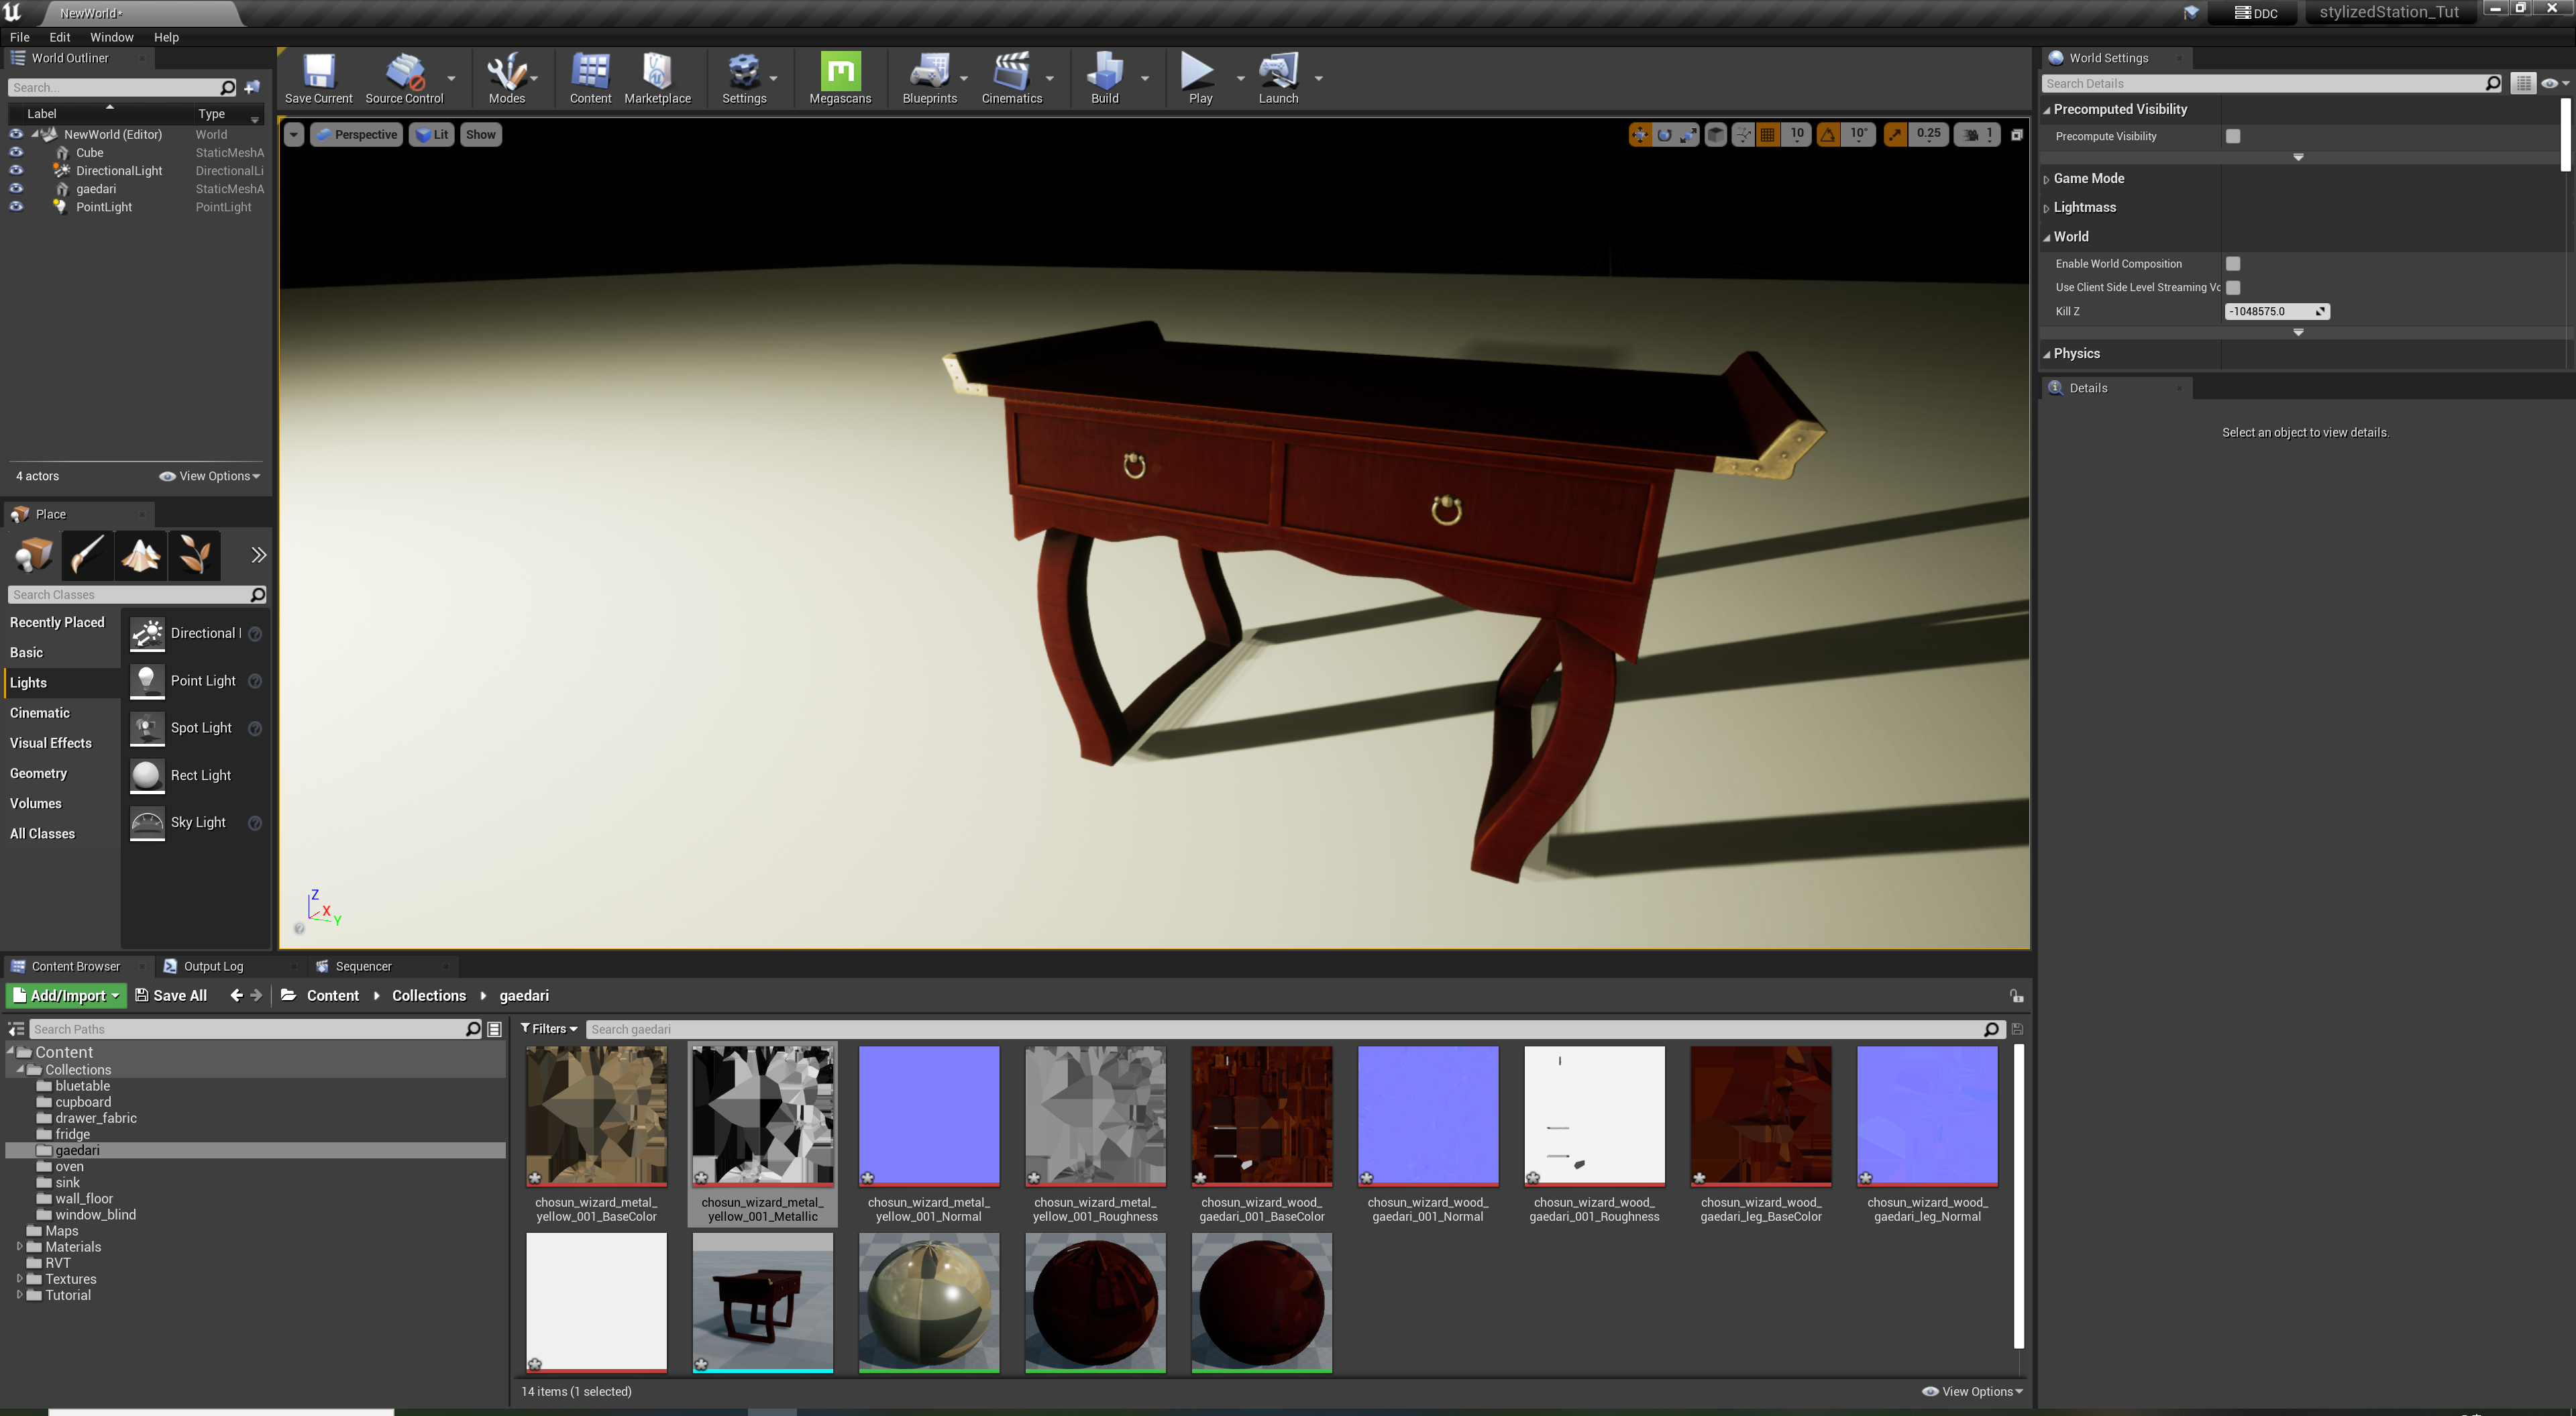2576x1416 pixels.
Task: Select the chosun_wizard_wood_gaedari_001_BaseColor texture thumbnail
Action: [1261, 1116]
